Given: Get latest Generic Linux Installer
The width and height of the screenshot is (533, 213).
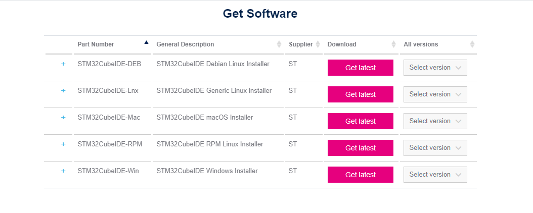Looking at the screenshot, I should [361, 94].
